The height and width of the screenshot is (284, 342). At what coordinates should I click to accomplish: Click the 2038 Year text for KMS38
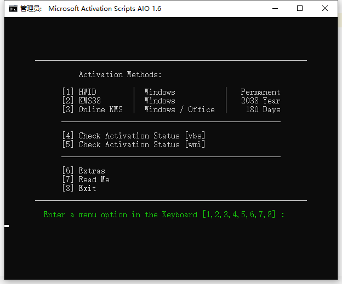click(x=260, y=101)
